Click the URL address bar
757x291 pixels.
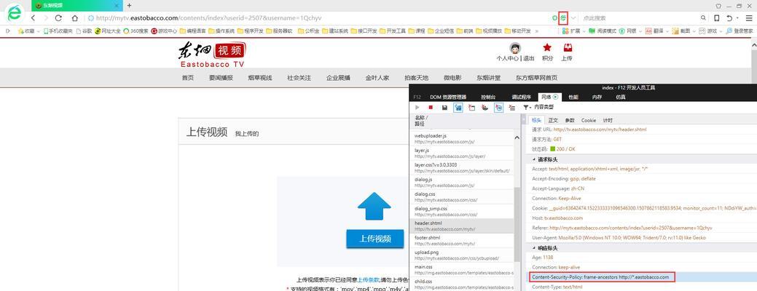318,18
